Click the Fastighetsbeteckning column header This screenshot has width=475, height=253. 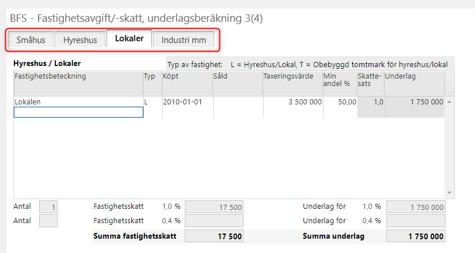click(78, 83)
